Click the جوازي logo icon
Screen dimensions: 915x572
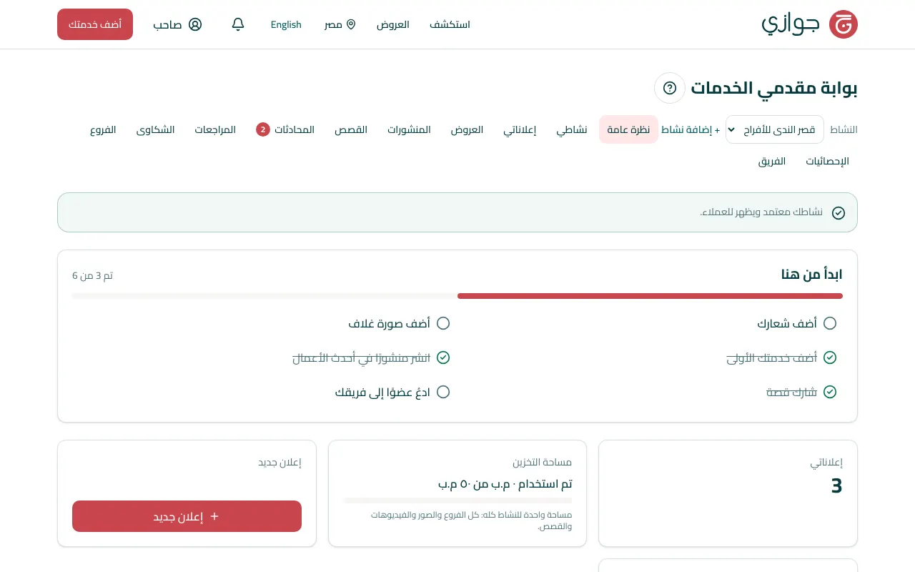tap(844, 24)
